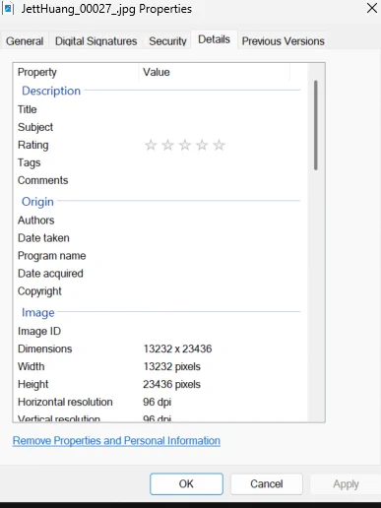
Task: Set rating to two stars
Action: (x=167, y=145)
